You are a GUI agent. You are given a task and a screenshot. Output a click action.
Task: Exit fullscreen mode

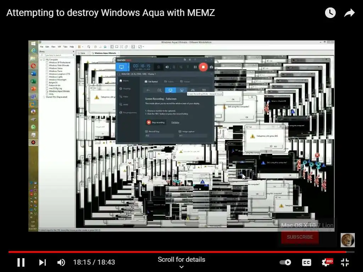[345, 262]
